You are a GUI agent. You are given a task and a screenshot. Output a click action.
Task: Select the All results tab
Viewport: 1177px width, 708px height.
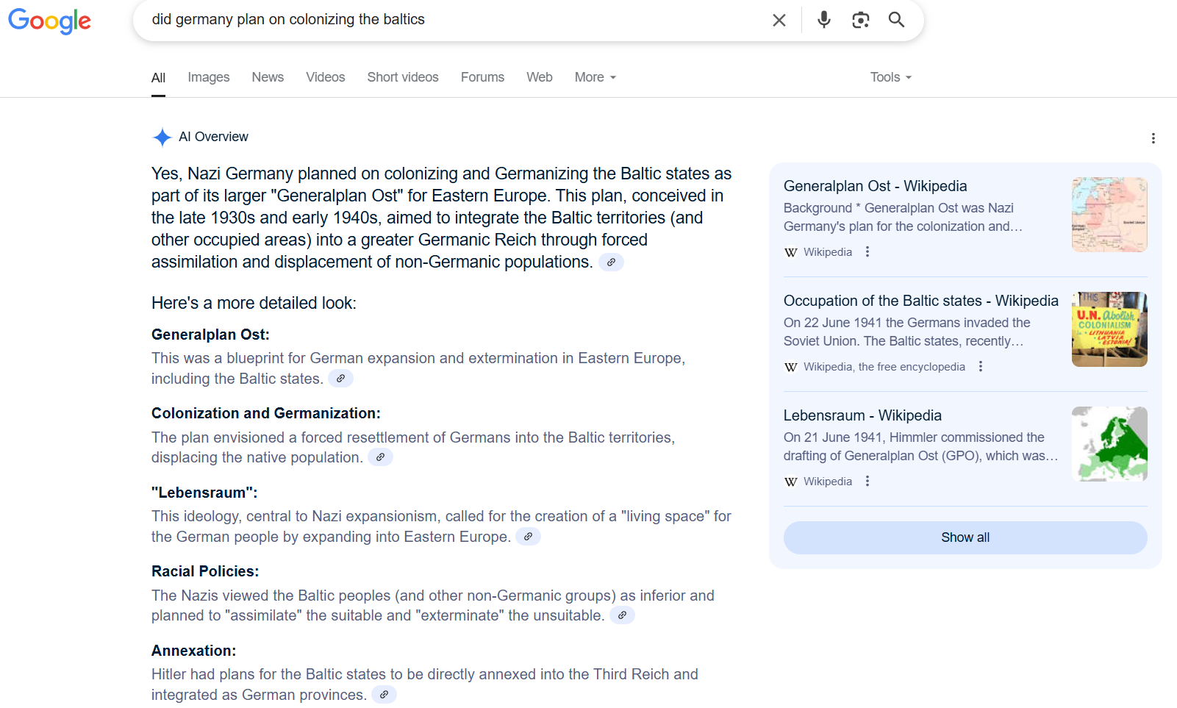coord(158,78)
